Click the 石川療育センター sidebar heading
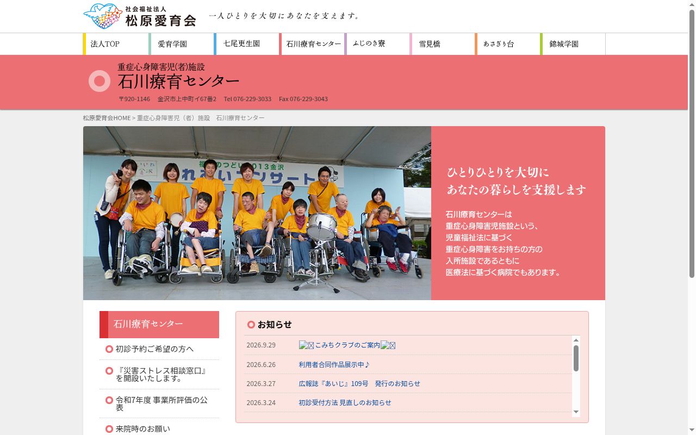 [159, 325]
